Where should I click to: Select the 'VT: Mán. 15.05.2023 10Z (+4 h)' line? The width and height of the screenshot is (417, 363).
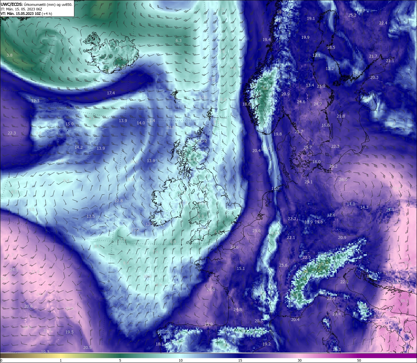point(26,14)
